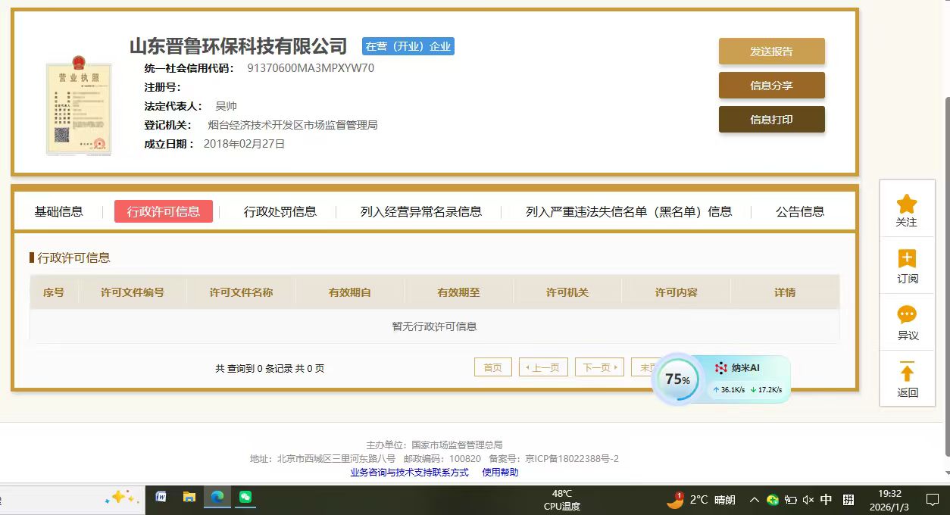Click the 纳米AI widget icon
This screenshot has width=950, height=515.
pyautogui.click(x=721, y=368)
